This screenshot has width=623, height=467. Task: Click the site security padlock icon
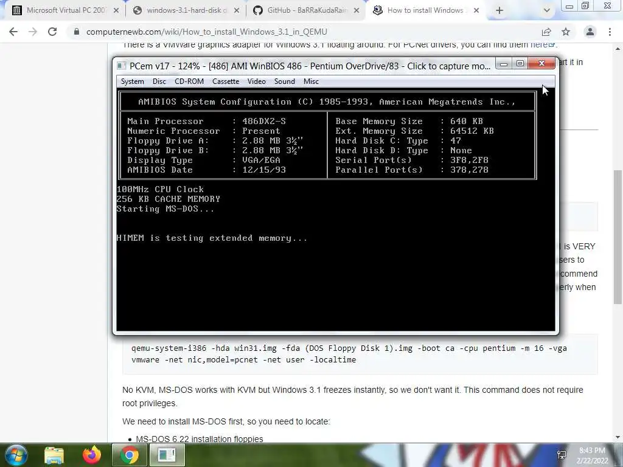click(77, 32)
